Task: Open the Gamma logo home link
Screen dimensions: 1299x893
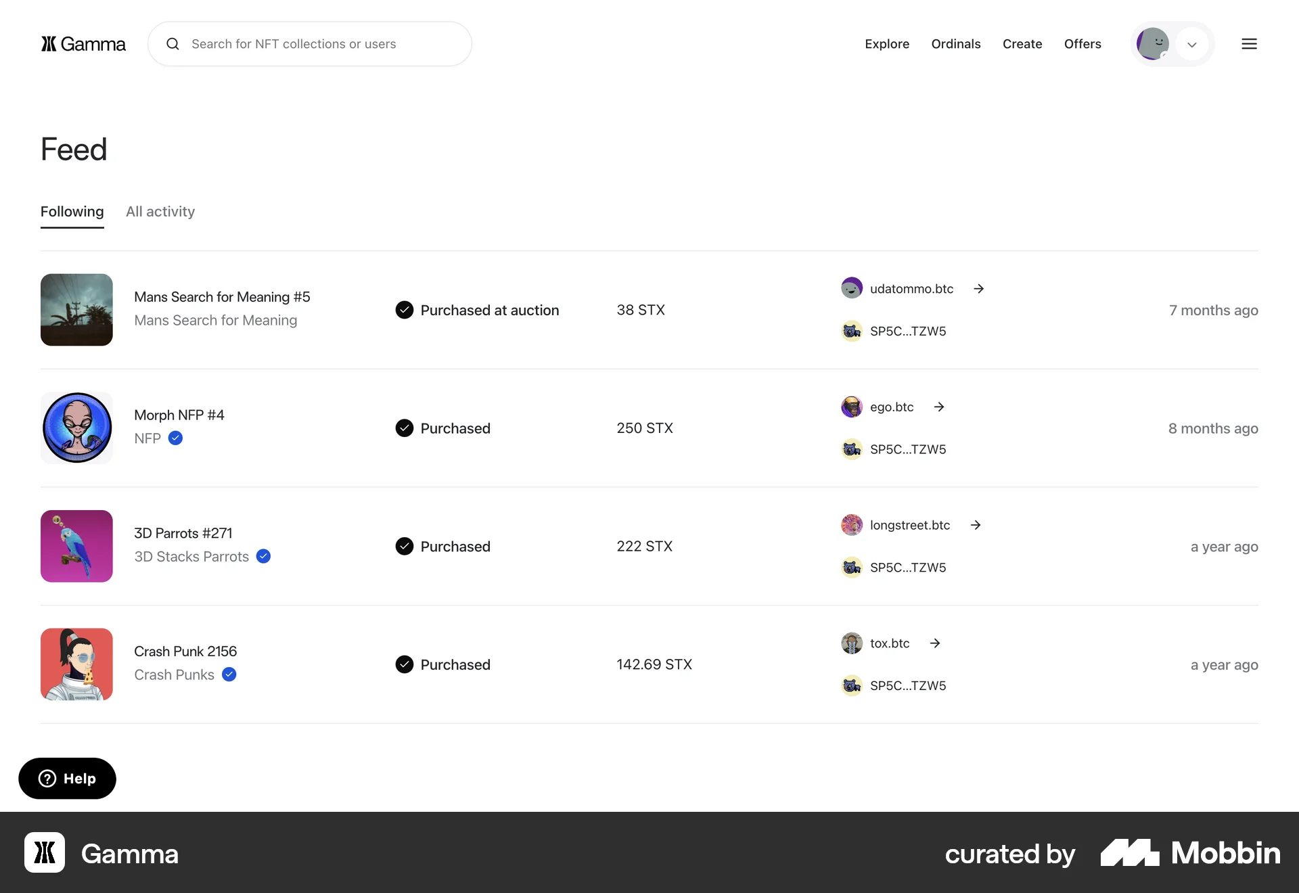Action: coord(83,43)
